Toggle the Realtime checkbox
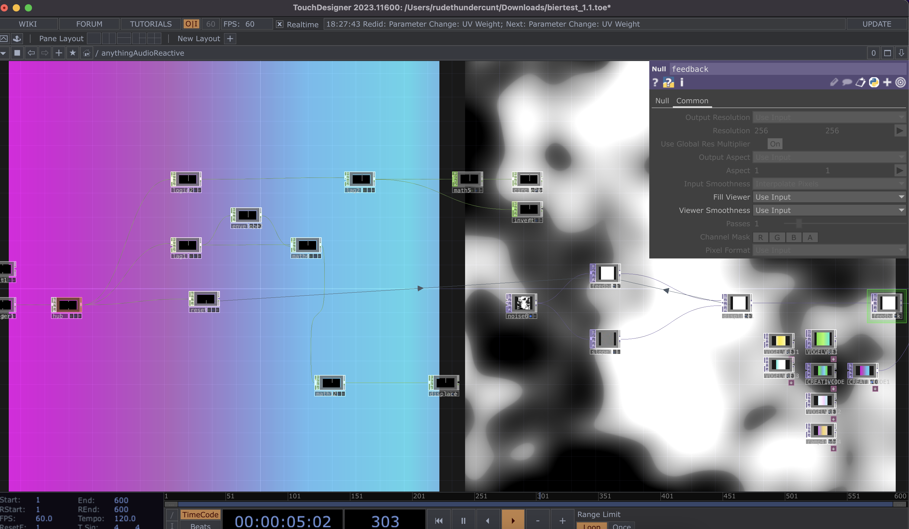 [x=280, y=24]
